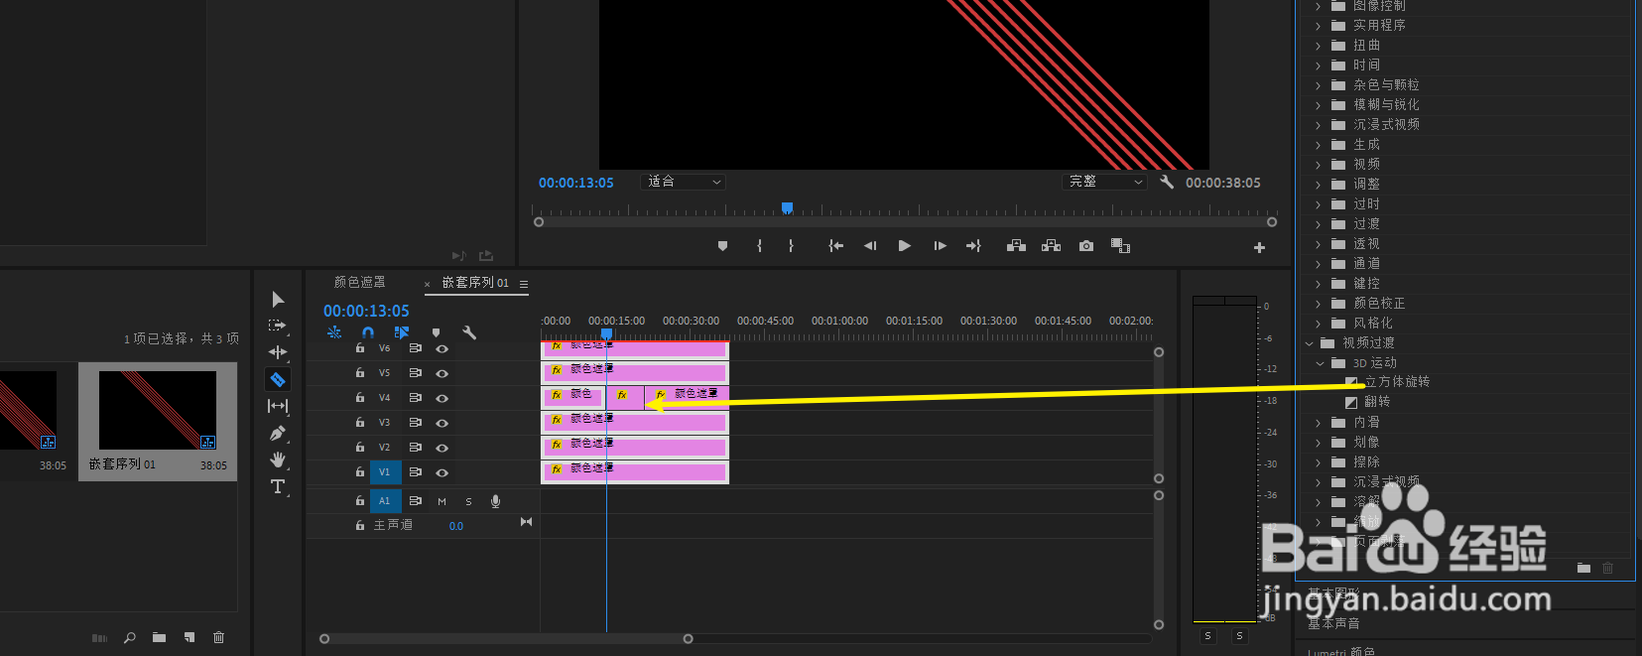
Task: Toggle insert sequences as nests icon
Action: pyautogui.click(x=334, y=332)
